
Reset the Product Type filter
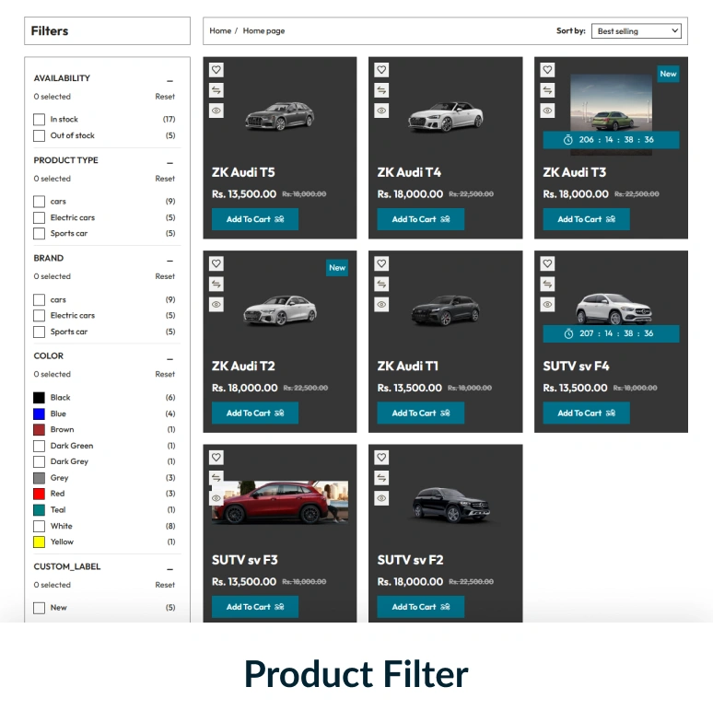click(165, 179)
